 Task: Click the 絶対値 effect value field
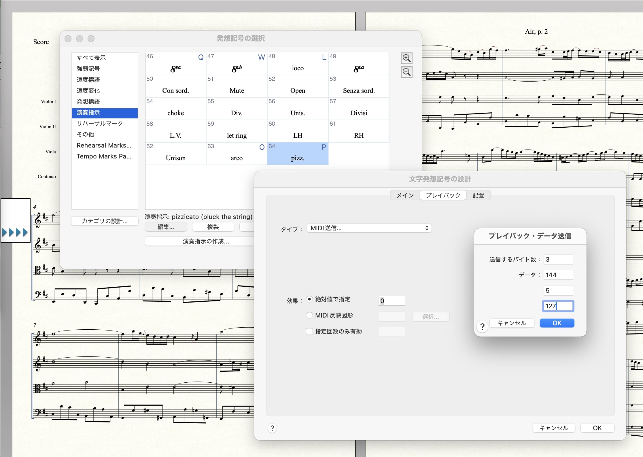(x=392, y=301)
